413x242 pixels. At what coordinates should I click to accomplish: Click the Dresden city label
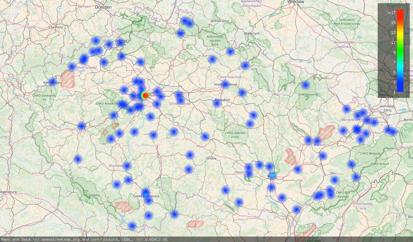point(103,7)
